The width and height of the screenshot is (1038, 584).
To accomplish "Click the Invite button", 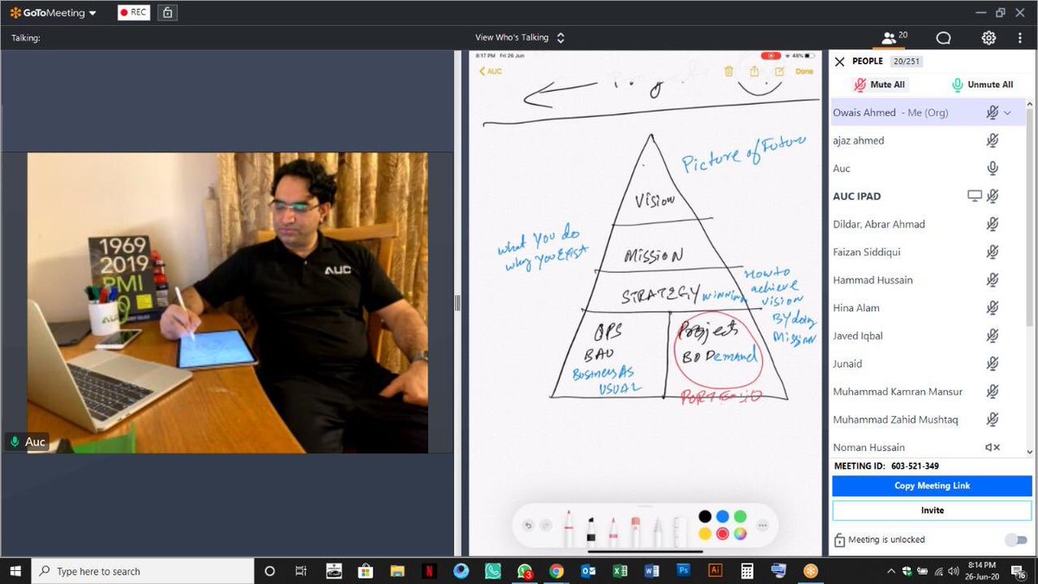I will (932, 510).
